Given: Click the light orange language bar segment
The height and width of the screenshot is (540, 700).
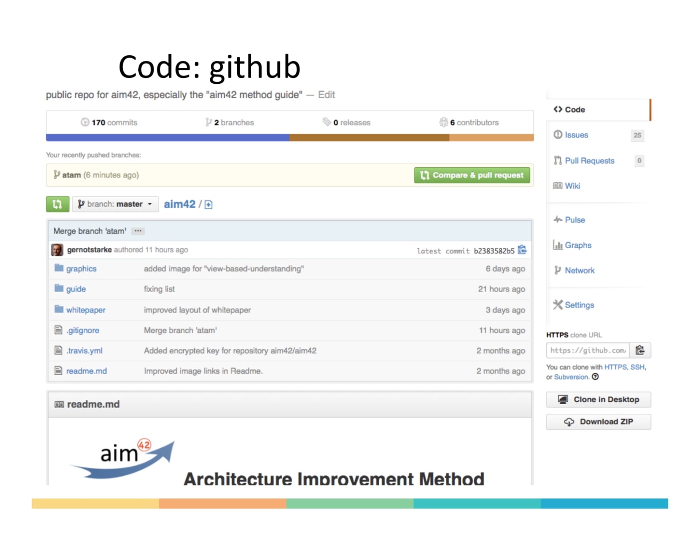Looking at the screenshot, I should pos(491,138).
